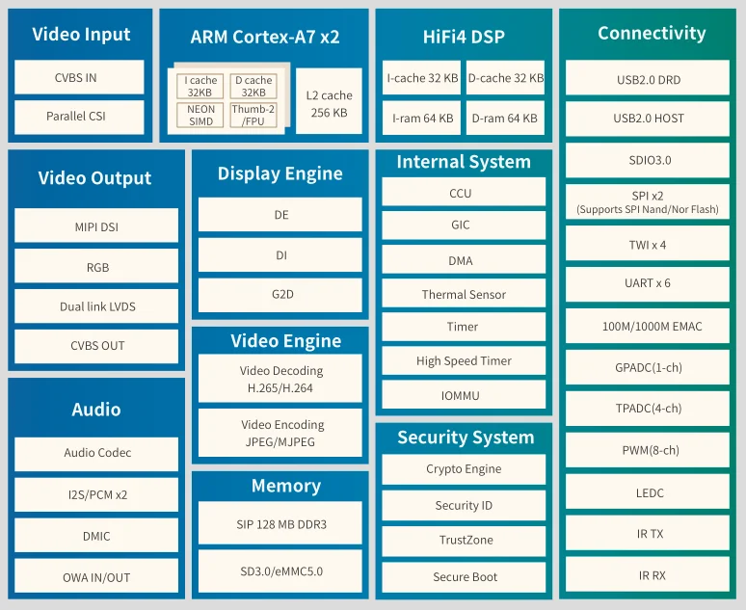The height and width of the screenshot is (610, 746).
Task: Click the L2 cache 256 KB box
Action: click(329, 101)
